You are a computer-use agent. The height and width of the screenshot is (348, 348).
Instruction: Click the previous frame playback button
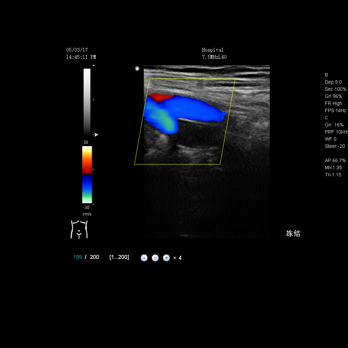[144, 258]
